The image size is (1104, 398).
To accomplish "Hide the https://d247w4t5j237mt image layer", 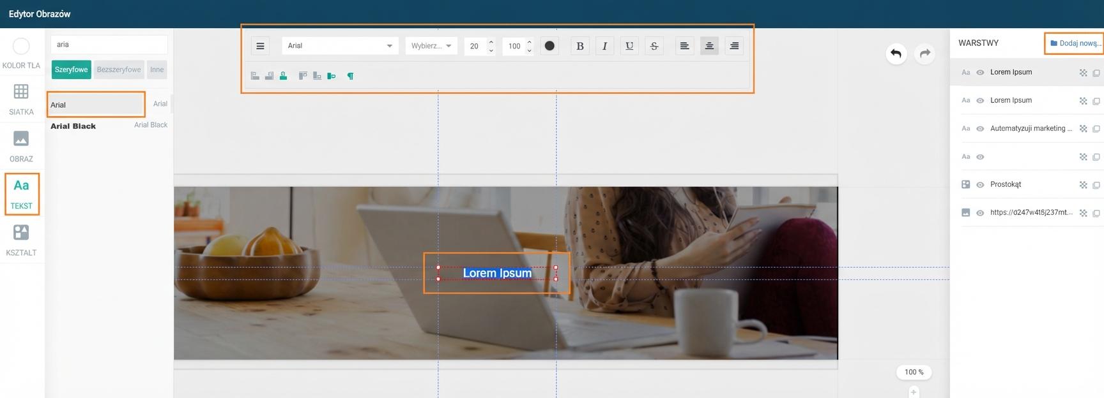I will pyautogui.click(x=980, y=213).
